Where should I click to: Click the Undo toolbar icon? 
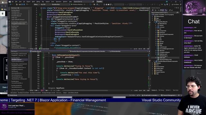point(27,4)
